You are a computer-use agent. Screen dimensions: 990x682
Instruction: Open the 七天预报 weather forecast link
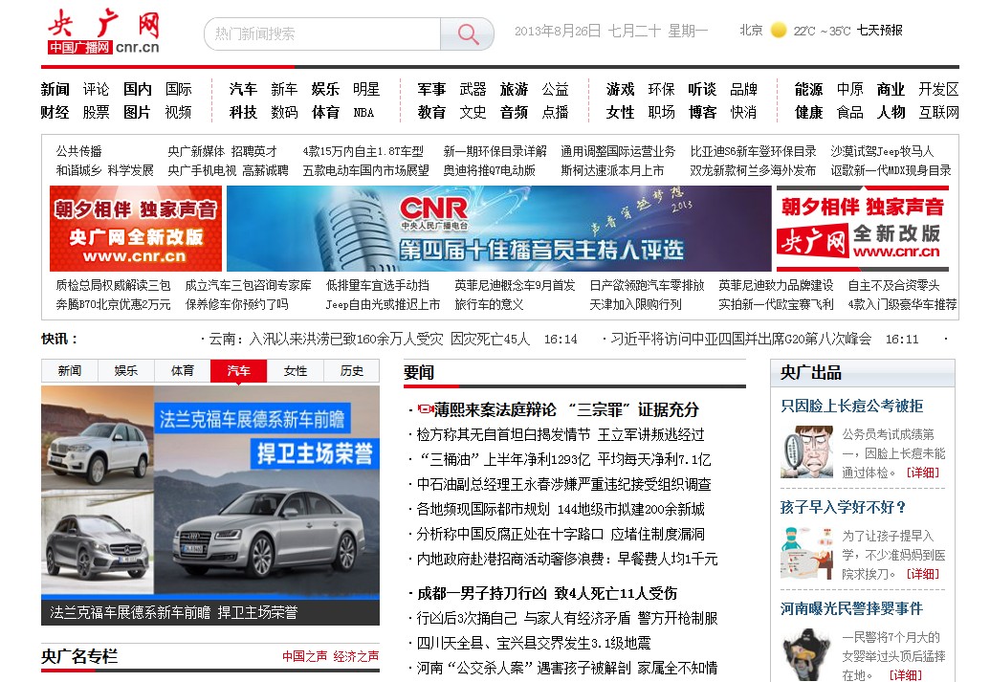pyautogui.click(x=879, y=31)
